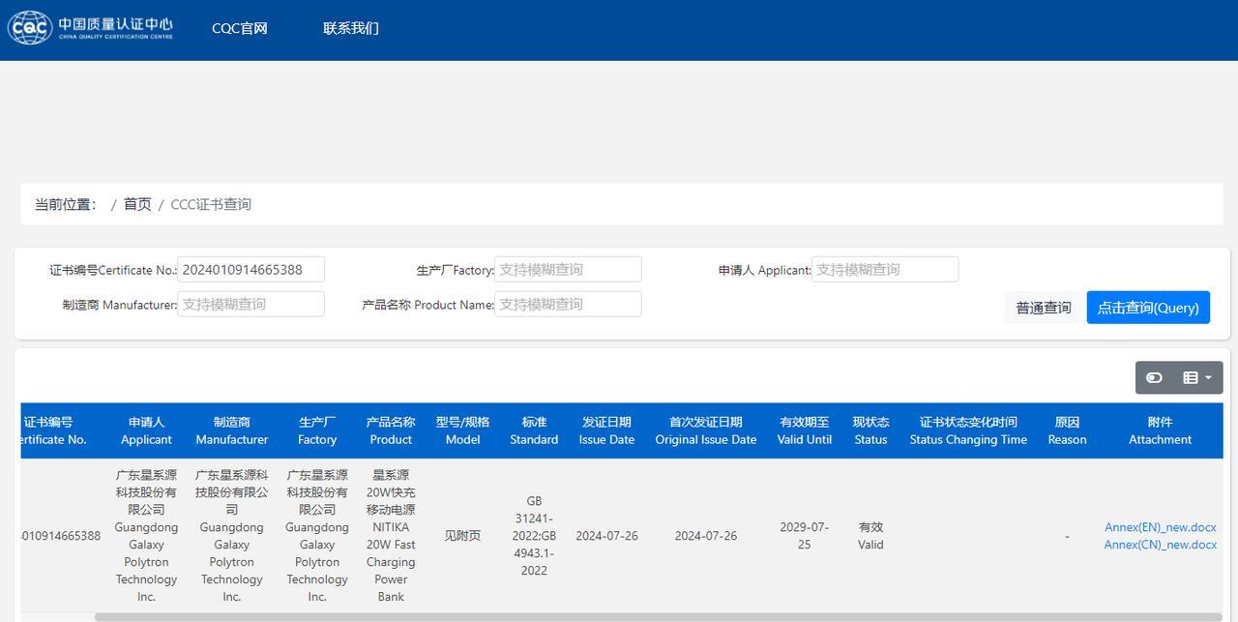Click the CQC logo in header

[91, 27]
